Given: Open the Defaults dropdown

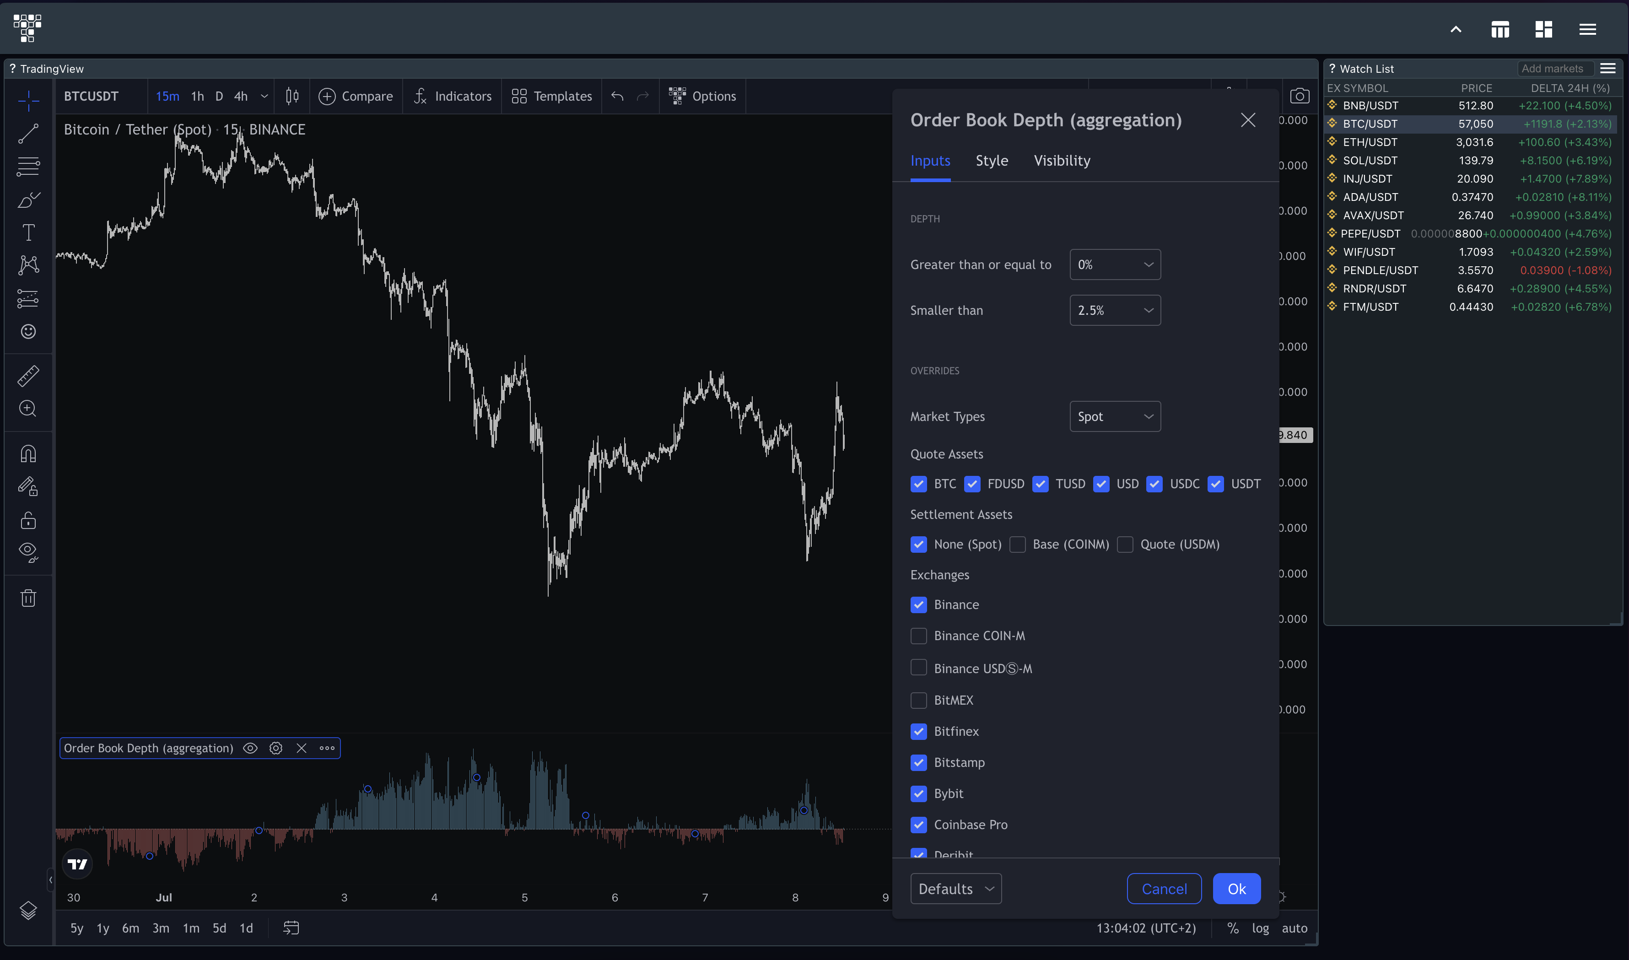Looking at the screenshot, I should point(955,889).
